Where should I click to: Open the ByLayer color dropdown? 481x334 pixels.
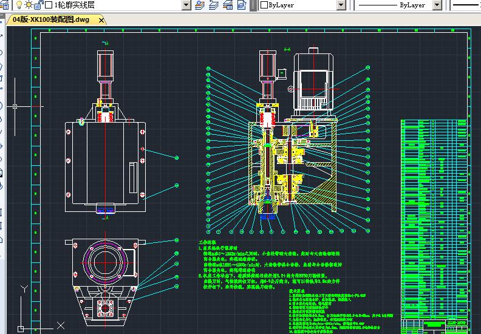[341, 5]
